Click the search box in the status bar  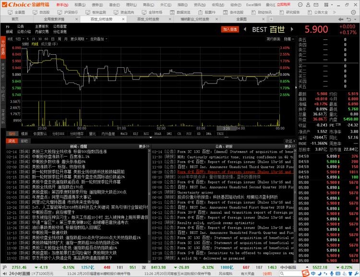point(290,274)
